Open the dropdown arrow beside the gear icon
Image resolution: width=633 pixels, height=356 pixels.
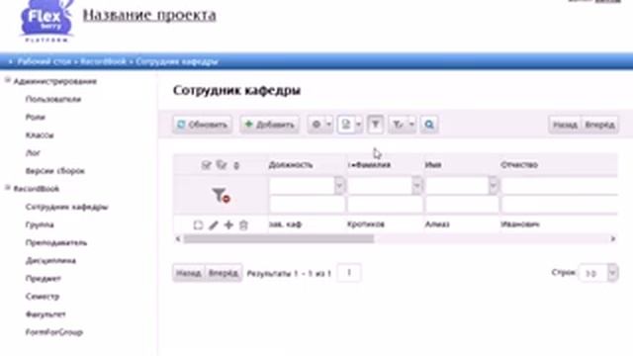[x=328, y=125]
